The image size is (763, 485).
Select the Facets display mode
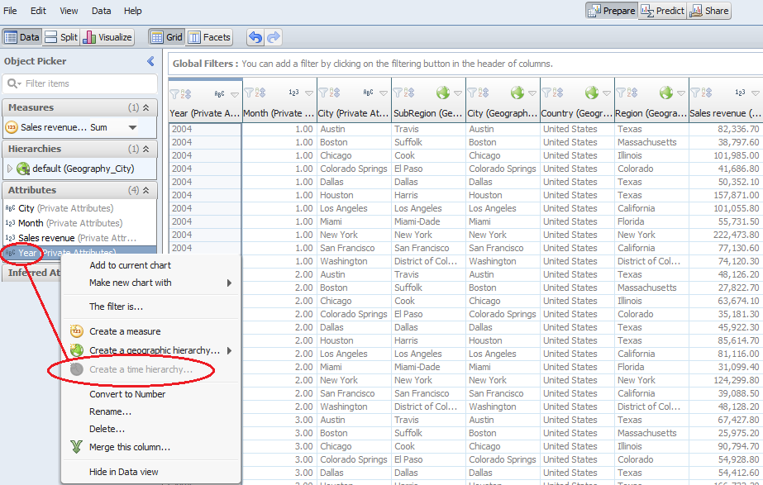tap(209, 37)
